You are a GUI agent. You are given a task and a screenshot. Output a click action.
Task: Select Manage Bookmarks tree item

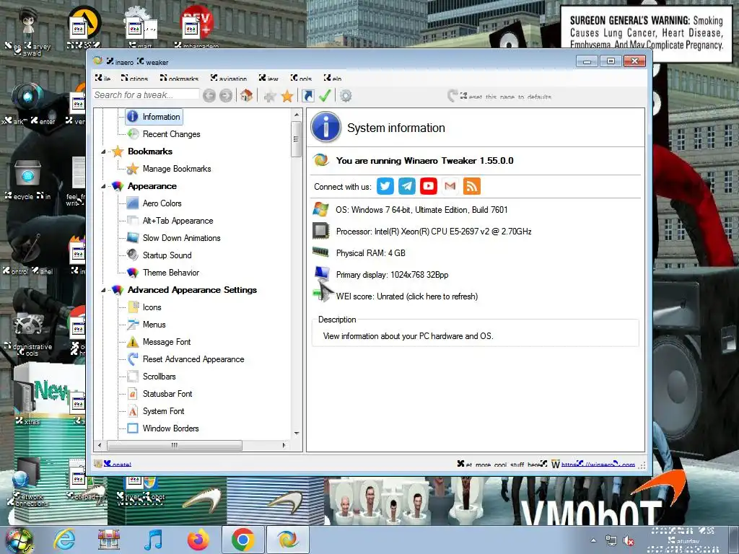click(177, 169)
